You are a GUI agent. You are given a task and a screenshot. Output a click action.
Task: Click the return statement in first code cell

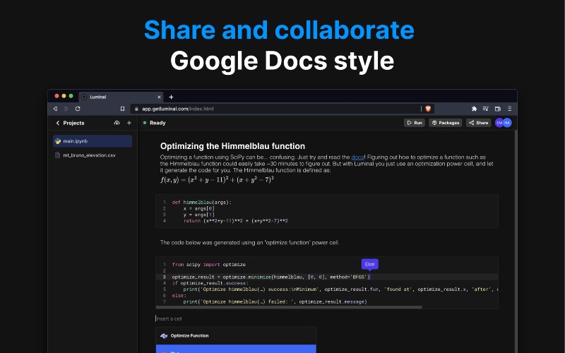pyautogui.click(x=236, y=221)
